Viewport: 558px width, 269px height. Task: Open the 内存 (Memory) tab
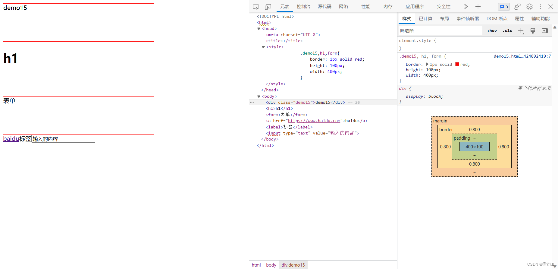coord(388,7)
